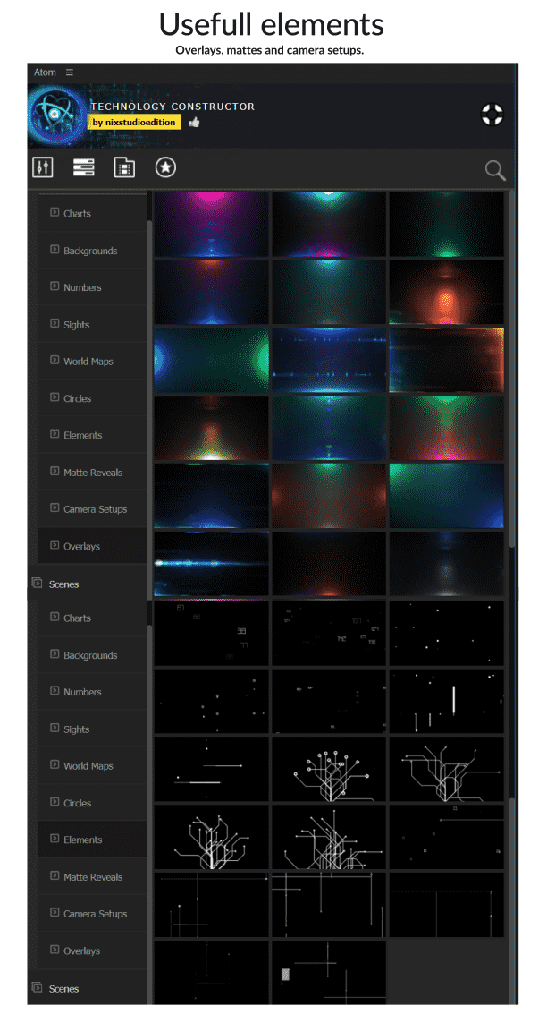Choose the horizontal blue light streak thumbnail

click(212, 564)
